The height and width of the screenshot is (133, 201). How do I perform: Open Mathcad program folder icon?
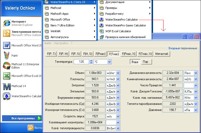[46, 8]
